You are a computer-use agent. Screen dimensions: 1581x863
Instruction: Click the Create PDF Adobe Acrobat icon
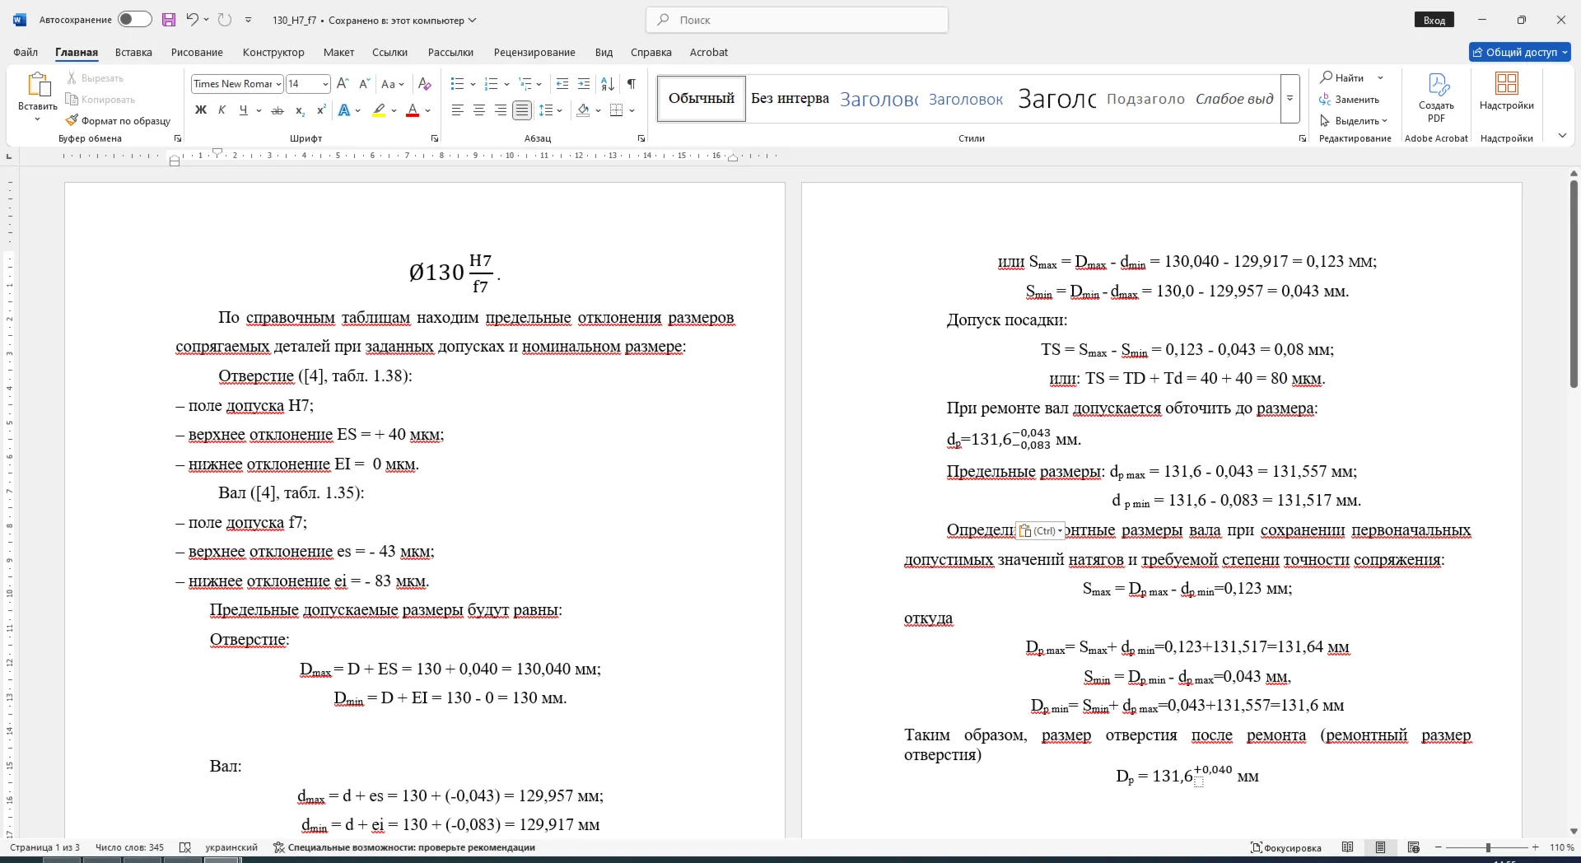1437,98
